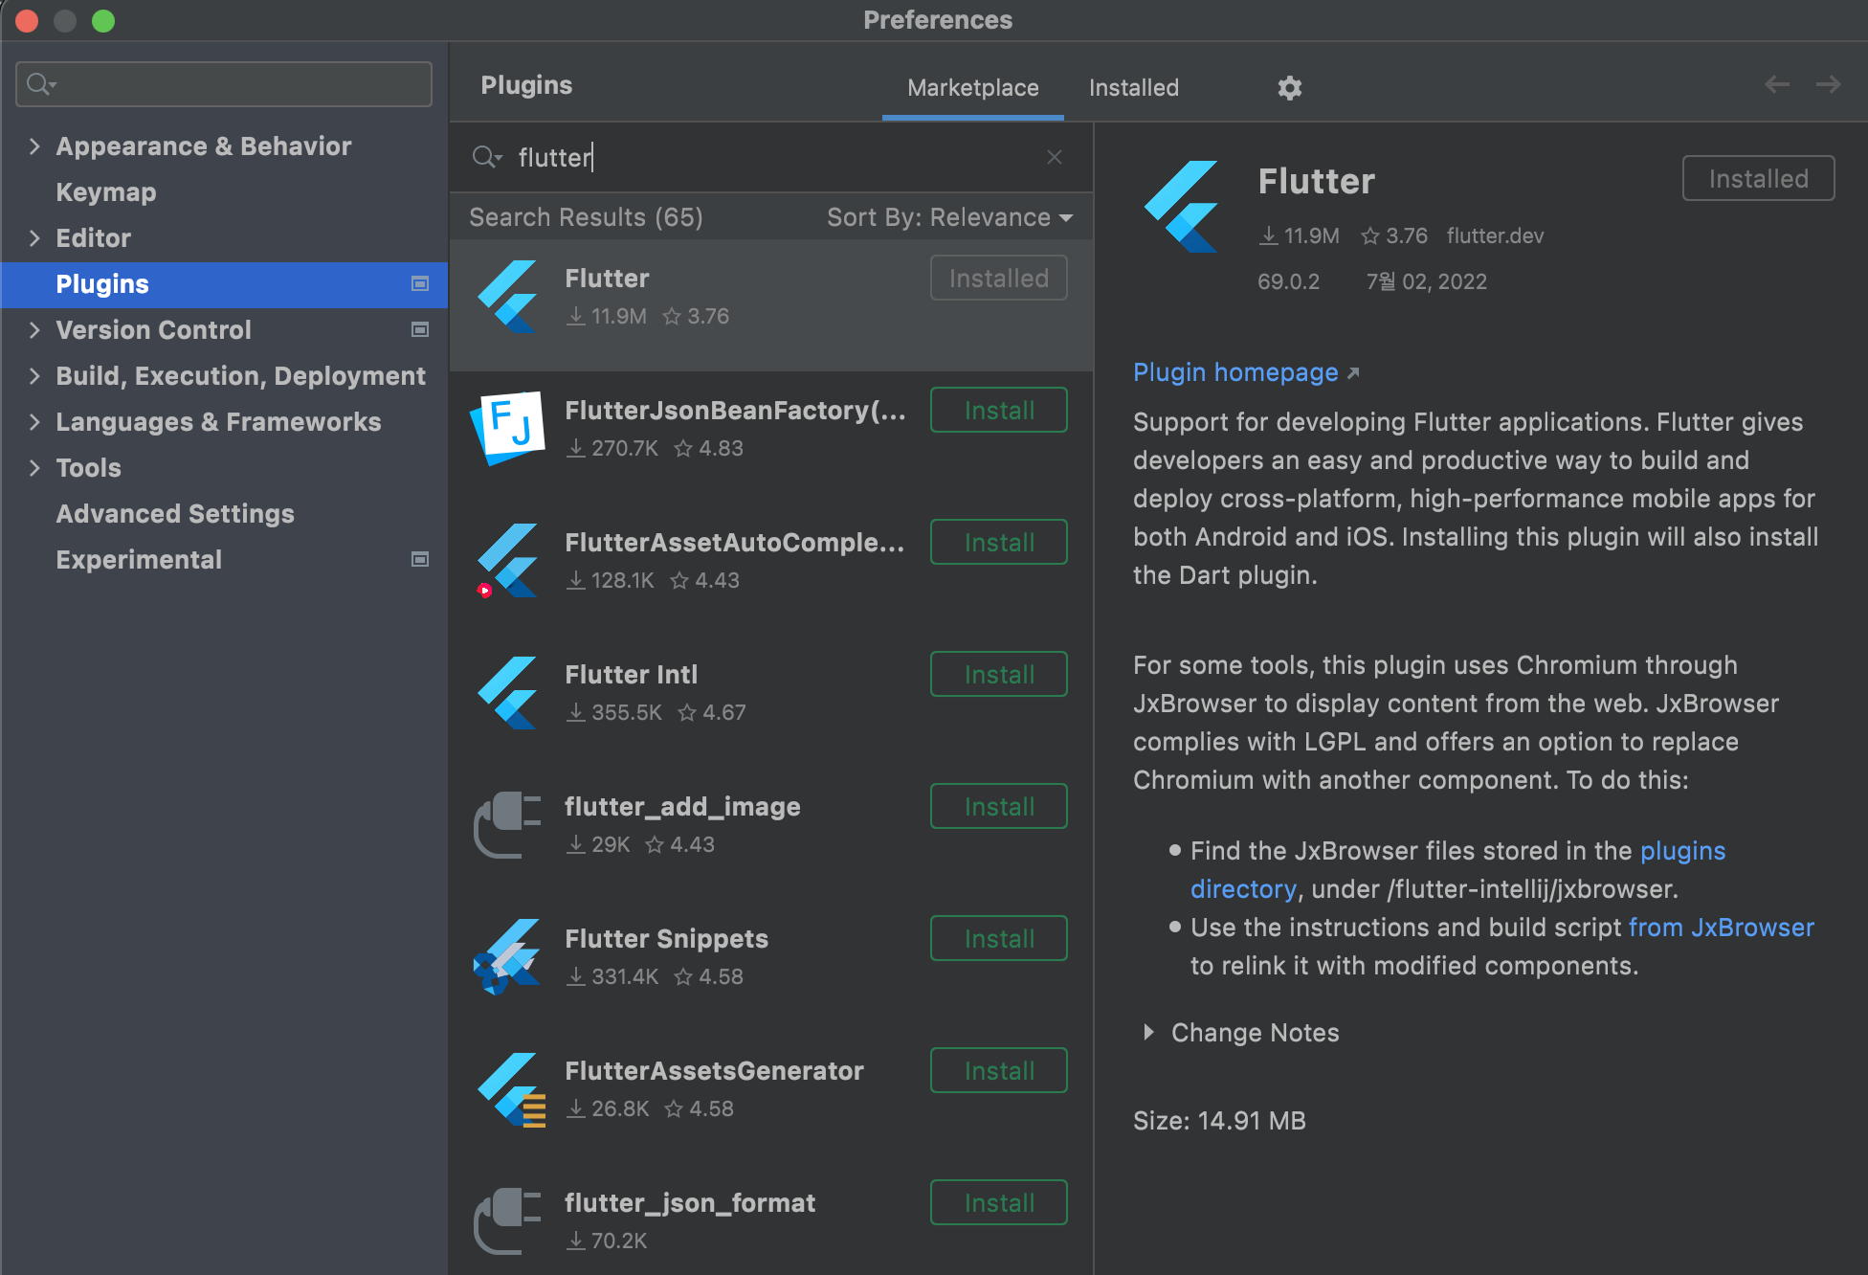Click project-level marker beside Version Control
Image resolution: width=1868 pixels, height=1275 pixels.
point(419,329)
